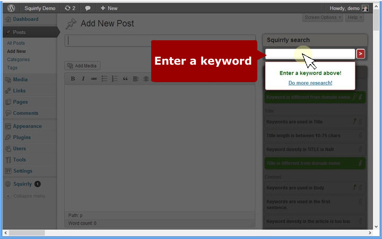This screenshot has height=239, width=382.
Task: Open the comments bubble in admin bar
Action: point(88,8)
